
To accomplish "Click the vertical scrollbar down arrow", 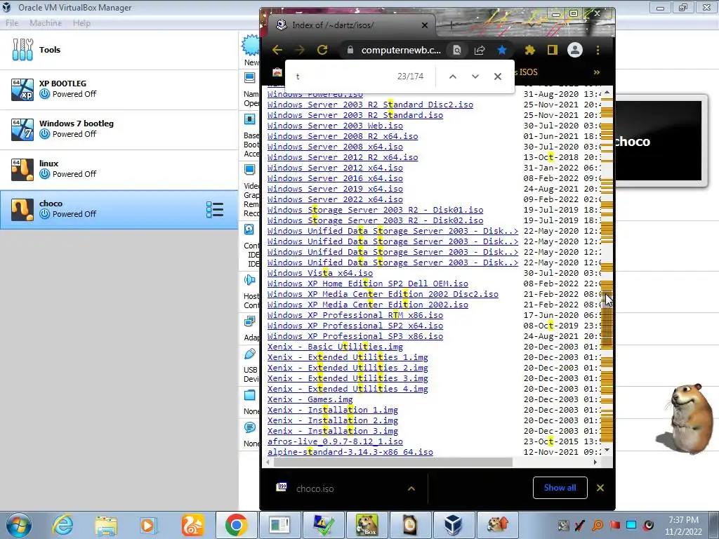I will [607, 451].
